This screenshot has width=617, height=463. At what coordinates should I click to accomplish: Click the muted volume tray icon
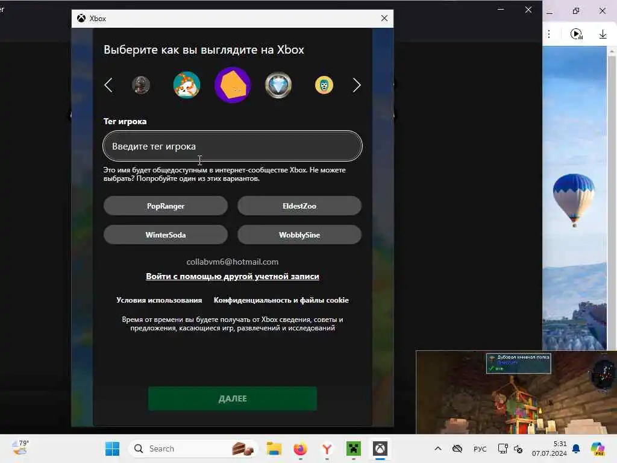[x=518, y=449]
